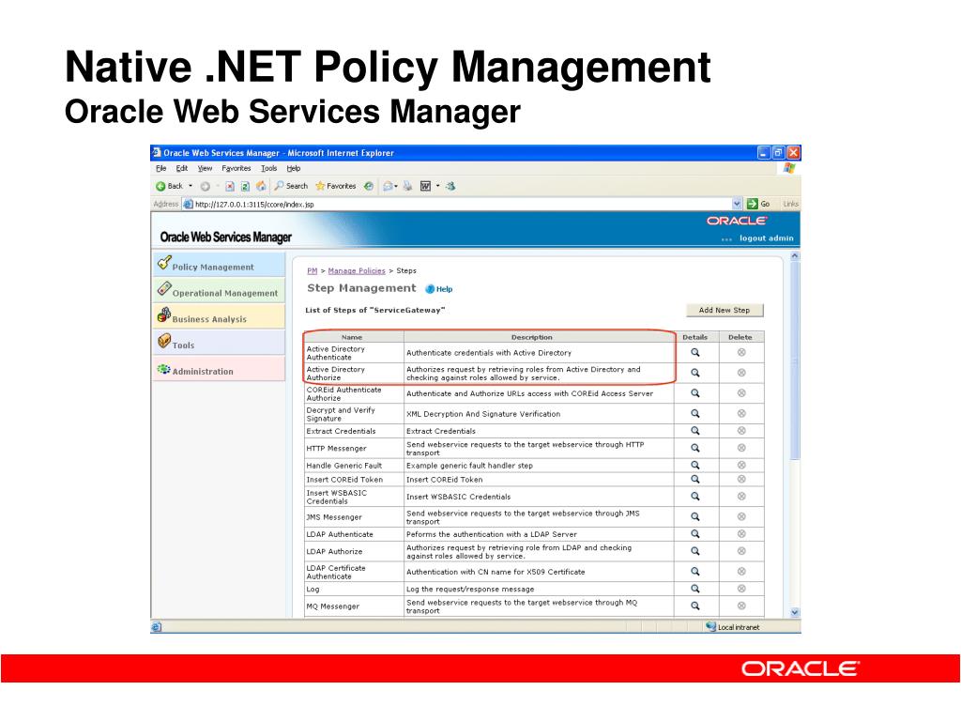Image resolution: width=961 pixels, height=721 pixels.
Task: Click the logout admin link
Action: 766,238
